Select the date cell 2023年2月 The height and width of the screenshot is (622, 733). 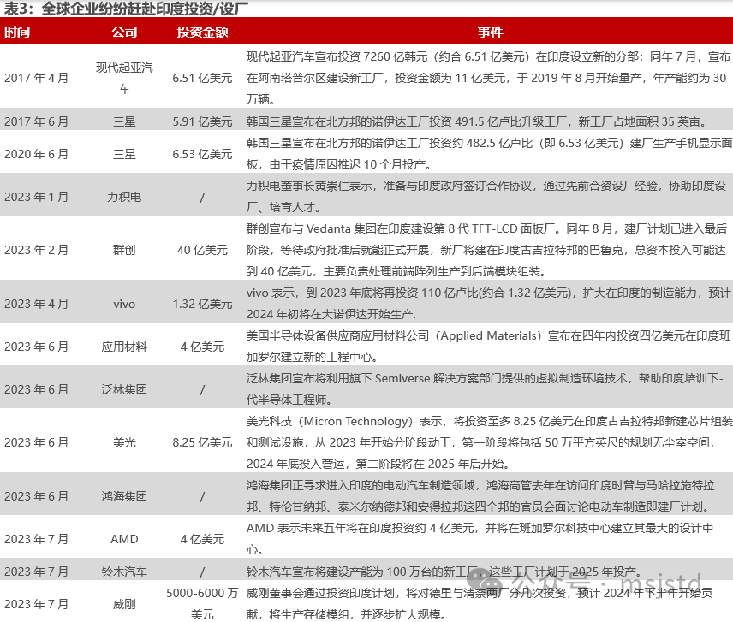(37, 251)
